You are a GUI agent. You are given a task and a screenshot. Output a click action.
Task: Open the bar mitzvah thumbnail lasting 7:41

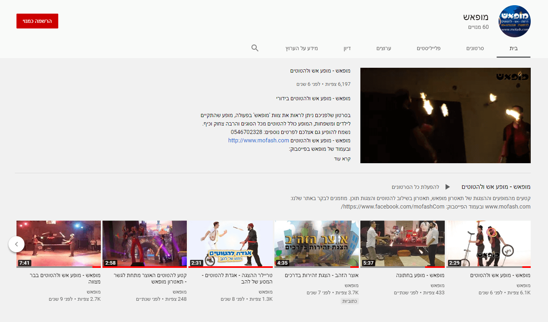tap(59, 244)
